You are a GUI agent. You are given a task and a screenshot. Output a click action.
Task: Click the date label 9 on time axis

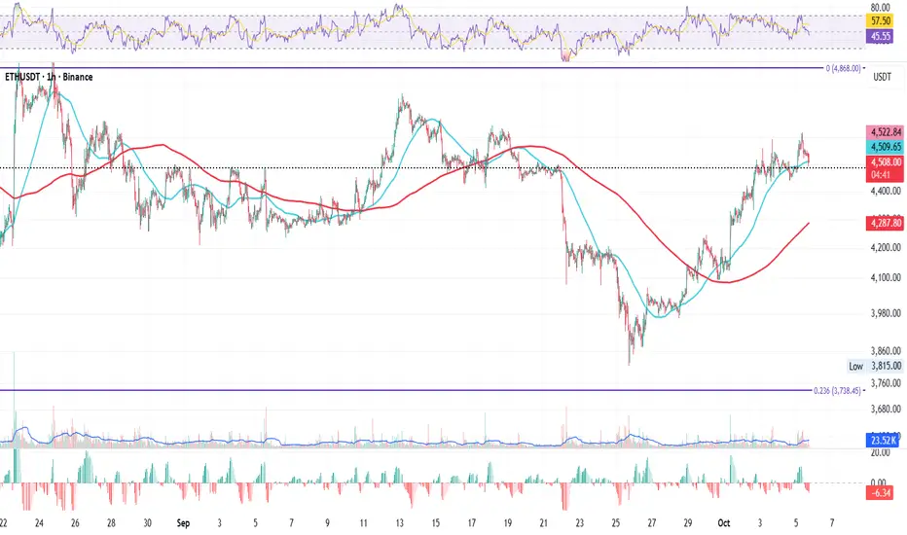(x=327, y=523)
